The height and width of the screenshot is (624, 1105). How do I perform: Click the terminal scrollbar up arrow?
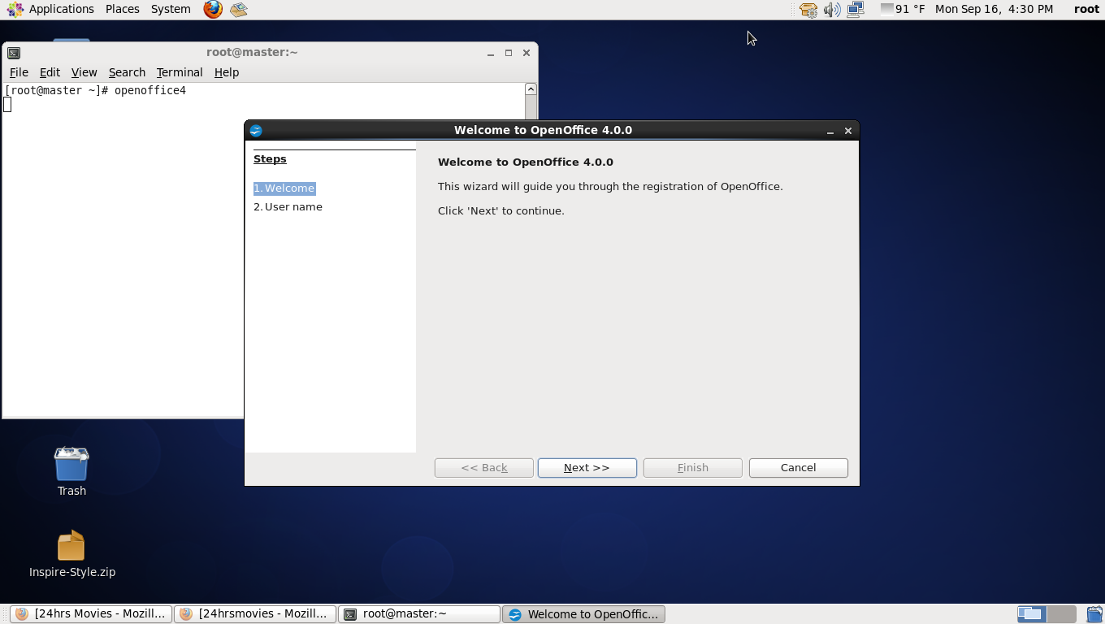pos(531,89)
